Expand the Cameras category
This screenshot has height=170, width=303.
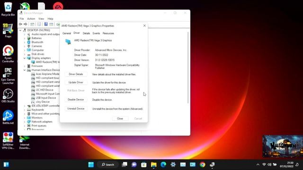[25, 46]
